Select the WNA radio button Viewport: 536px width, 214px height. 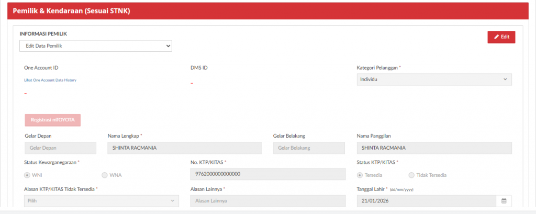[x=105, y=175]
